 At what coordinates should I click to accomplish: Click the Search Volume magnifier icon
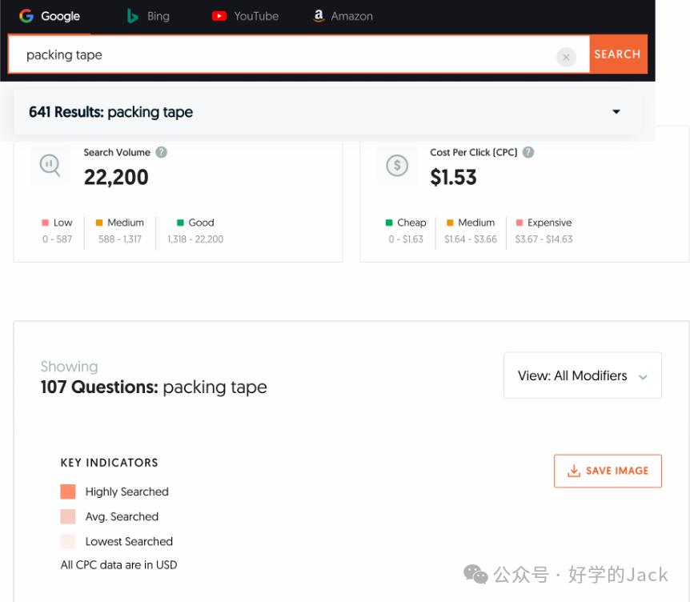[x=49, y=166]
